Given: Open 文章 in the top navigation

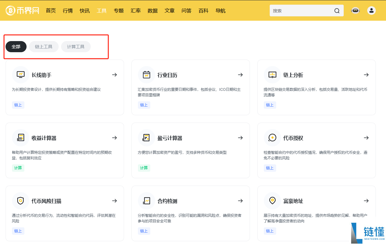Looking at the screenshot, I should 170,11.
